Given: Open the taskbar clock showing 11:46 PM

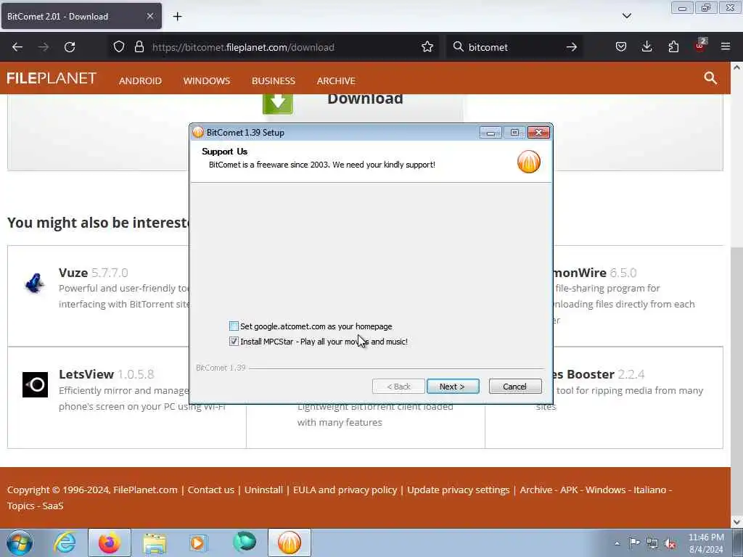Looking at the screenshot, I should point(706,543).
